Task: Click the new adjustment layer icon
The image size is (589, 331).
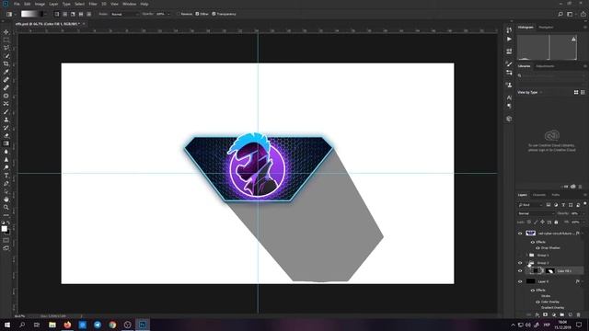Action: click(554, 314)
